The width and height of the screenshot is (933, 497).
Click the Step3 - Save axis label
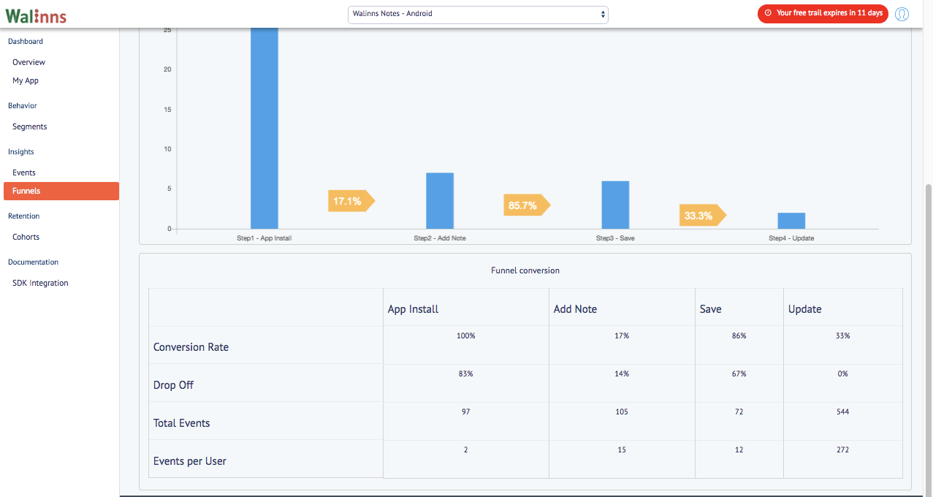(x=615, y=238)
